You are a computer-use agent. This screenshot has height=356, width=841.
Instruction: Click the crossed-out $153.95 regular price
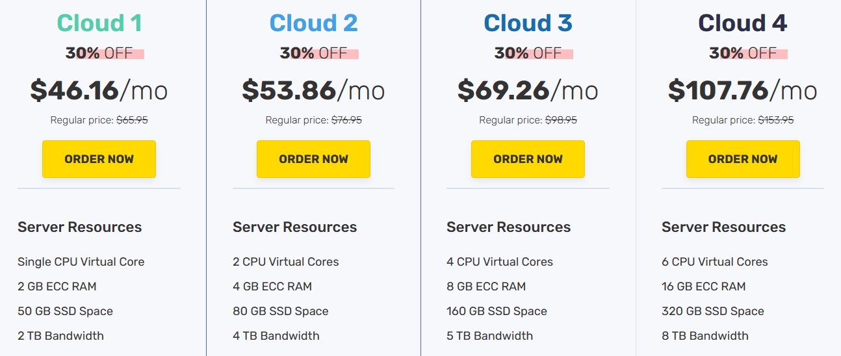775,120
